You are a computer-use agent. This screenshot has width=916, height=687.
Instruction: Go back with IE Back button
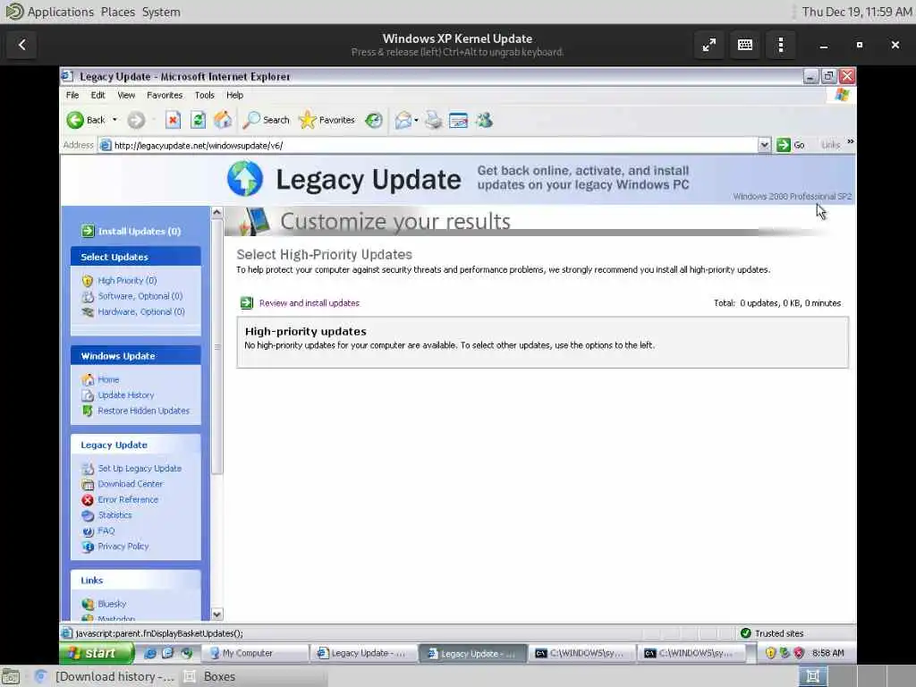(x=85, y=121)
